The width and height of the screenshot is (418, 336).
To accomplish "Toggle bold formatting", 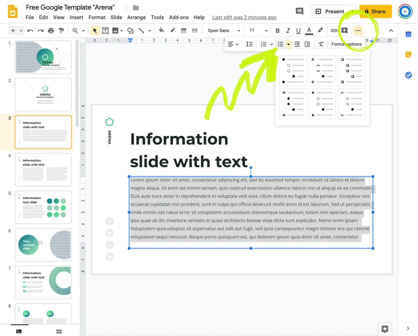I will [x=278, y=31].
